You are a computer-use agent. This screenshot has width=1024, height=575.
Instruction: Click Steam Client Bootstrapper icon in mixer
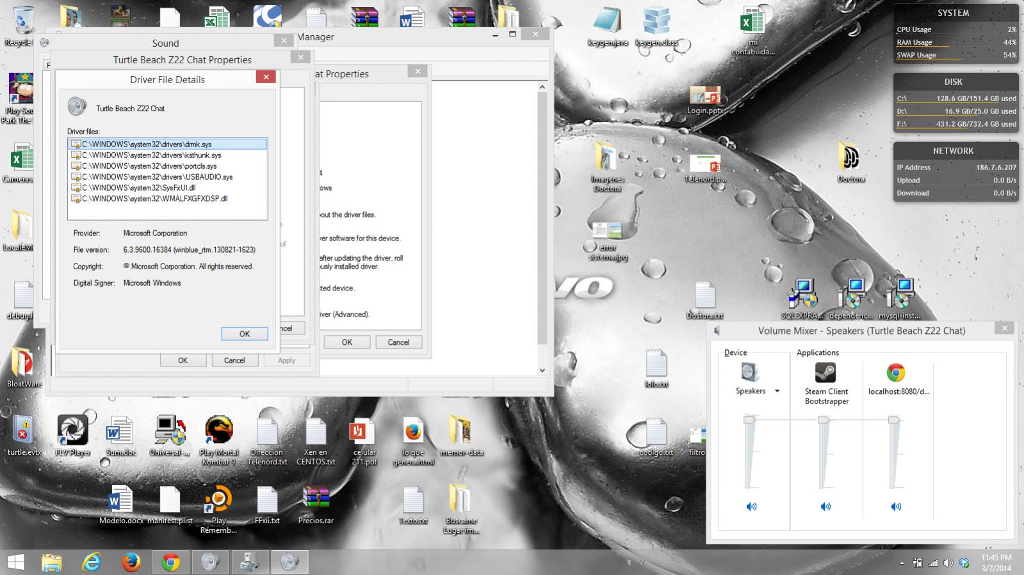coord(825,372)
